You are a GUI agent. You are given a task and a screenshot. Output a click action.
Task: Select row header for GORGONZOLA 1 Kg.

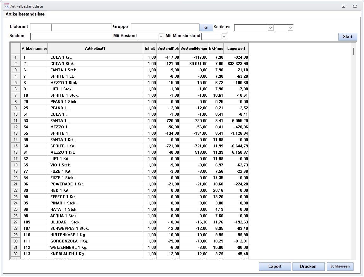click(x=16, y=241)
